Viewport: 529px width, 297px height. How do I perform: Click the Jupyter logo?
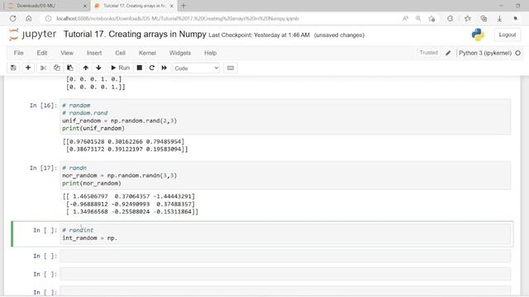click(x=33, y=35)
